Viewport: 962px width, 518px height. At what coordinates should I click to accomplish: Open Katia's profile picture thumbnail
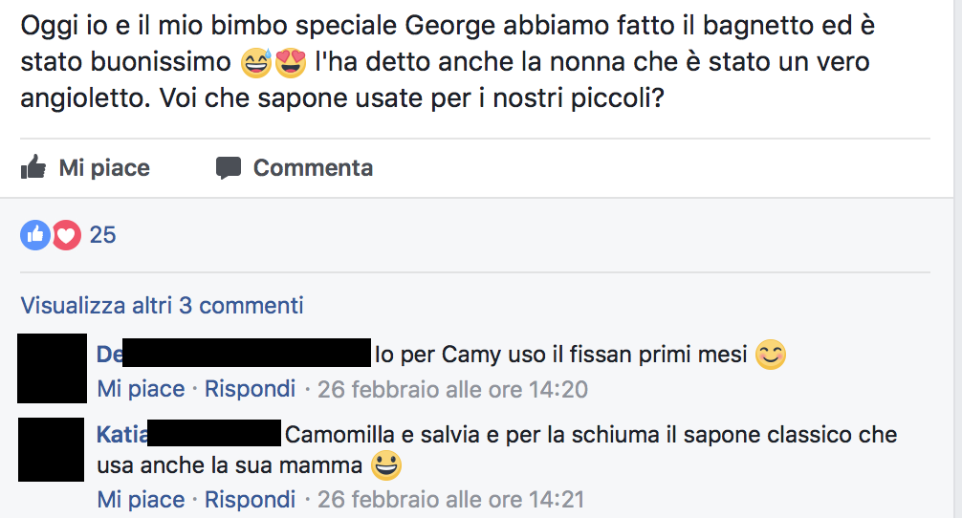click(51, 449)
